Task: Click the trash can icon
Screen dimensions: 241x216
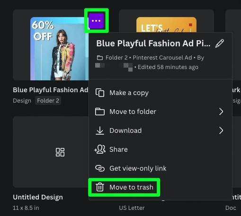Action: click(100, 187)
